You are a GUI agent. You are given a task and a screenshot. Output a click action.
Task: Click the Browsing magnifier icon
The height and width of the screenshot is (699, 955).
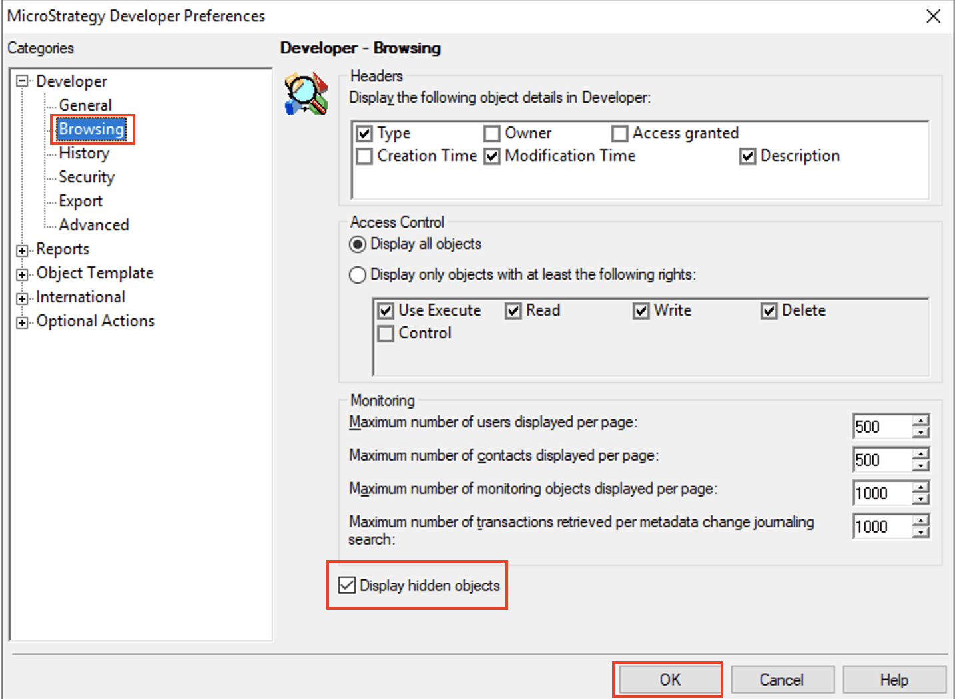pyautogui.click(x=306, y=94)
